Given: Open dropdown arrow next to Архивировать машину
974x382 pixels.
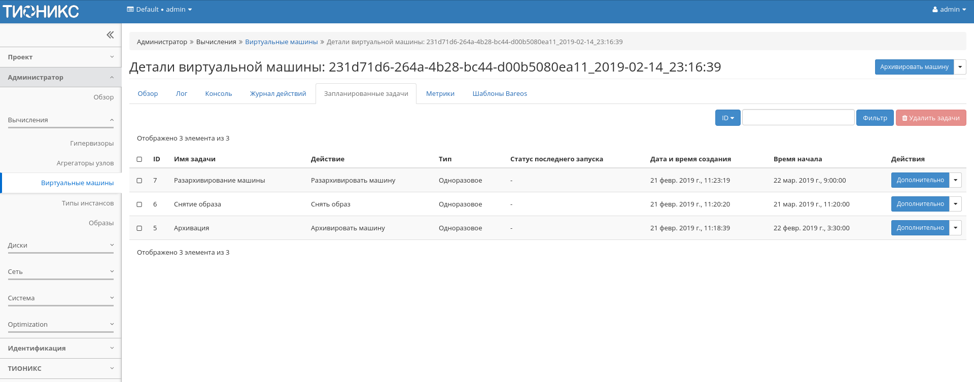Looking at the screenshot, I should pos(960,67).
